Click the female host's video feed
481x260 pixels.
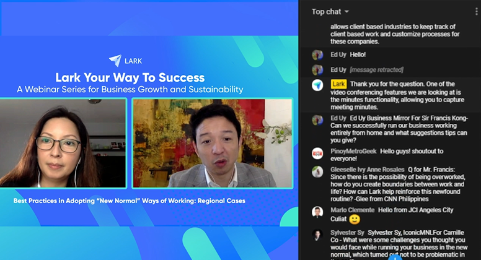click(63, 143)
